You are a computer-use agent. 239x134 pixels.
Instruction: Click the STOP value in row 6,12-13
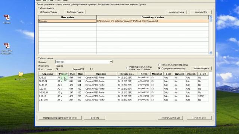[203, 96]
